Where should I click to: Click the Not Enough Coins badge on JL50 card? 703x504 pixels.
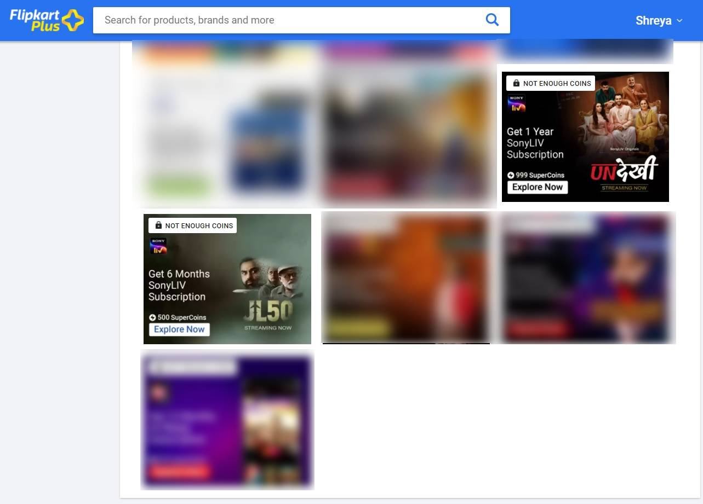coord(192,225)
